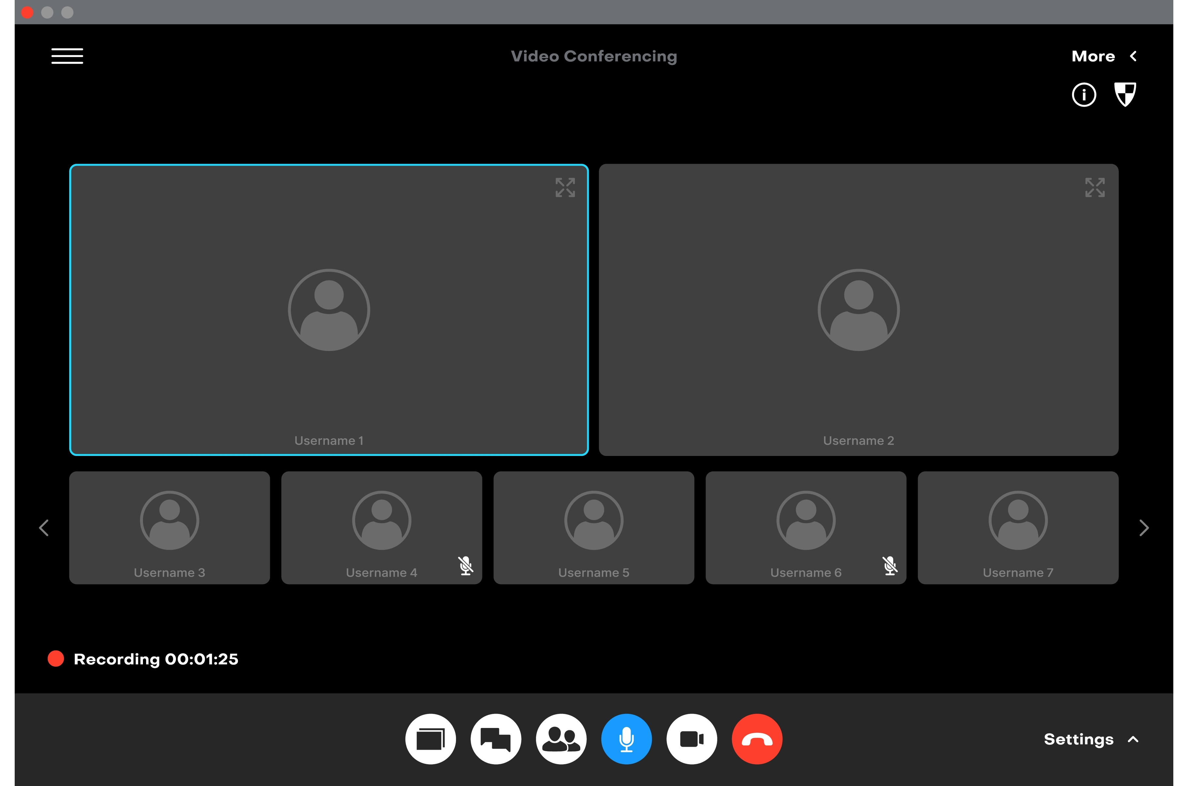Select the Username 5 thumbnail
This screenshot has height=786, width=1188.
point(594,527)
